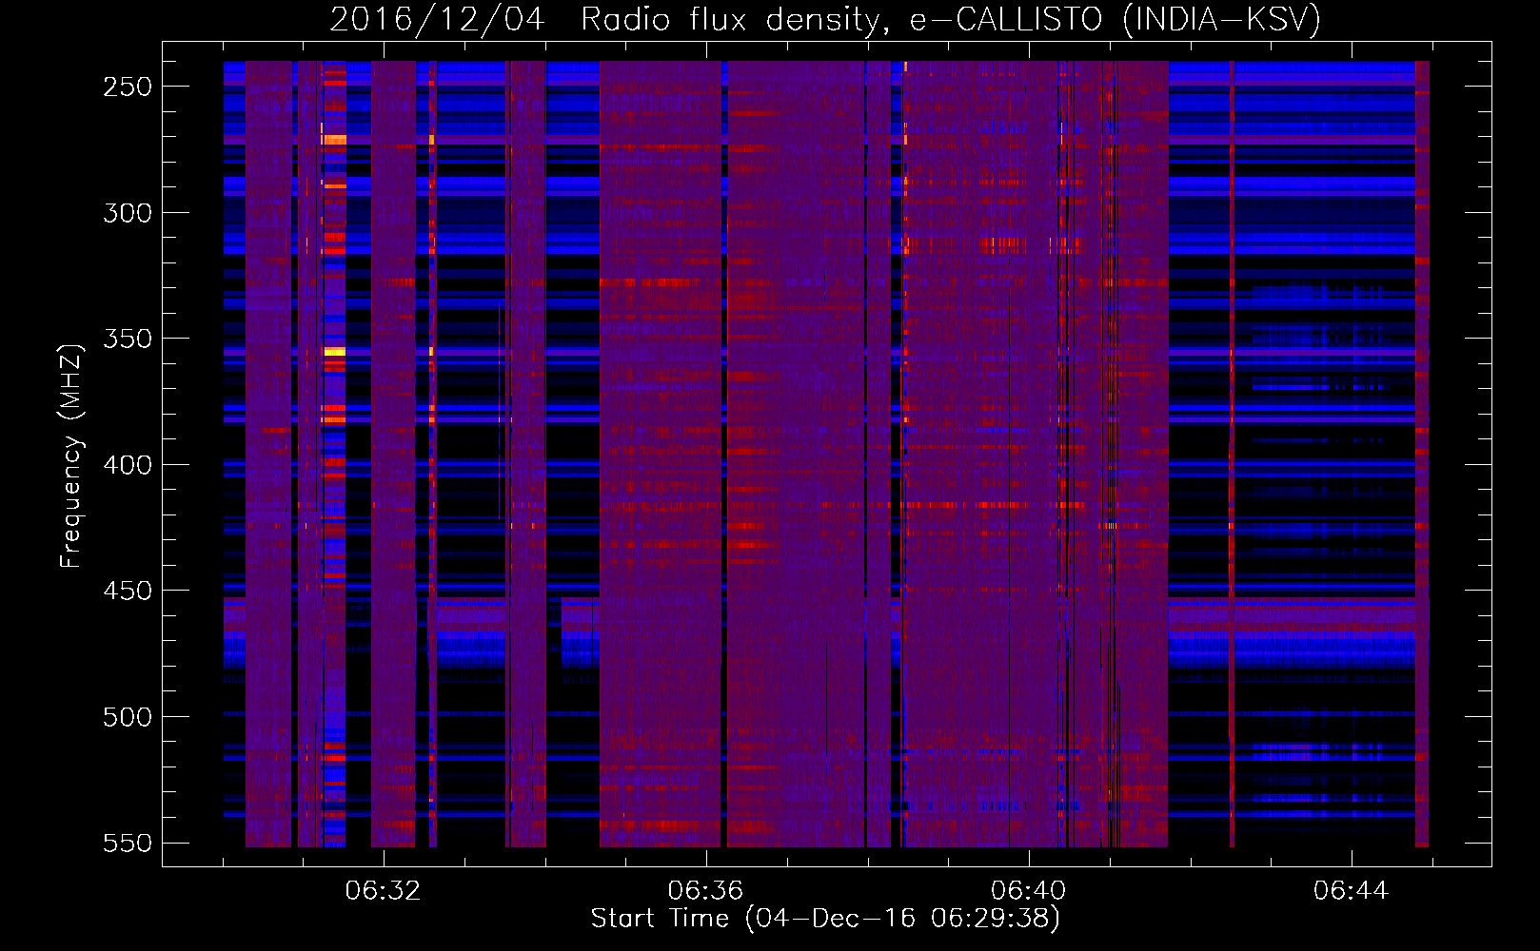Click the 'Frequency (MHZ)' y-axis label
The image size is (1540, 951).
point(71,456)
